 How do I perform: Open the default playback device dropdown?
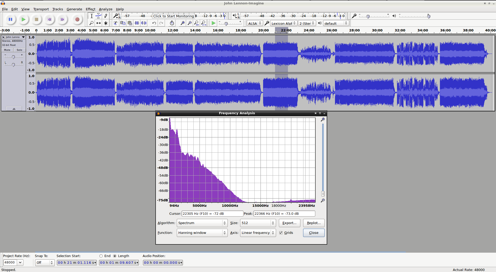click(336, 23)
